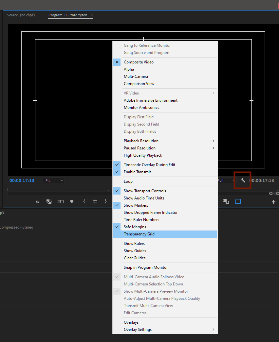Click the Mark In icon

[x=84, y=201]
